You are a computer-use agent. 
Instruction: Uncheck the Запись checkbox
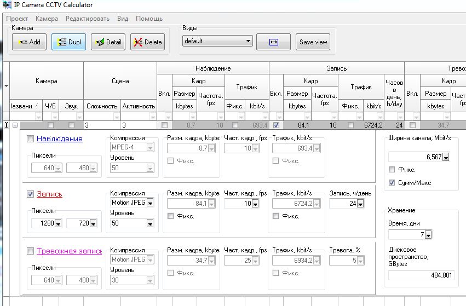pos(31,194)
